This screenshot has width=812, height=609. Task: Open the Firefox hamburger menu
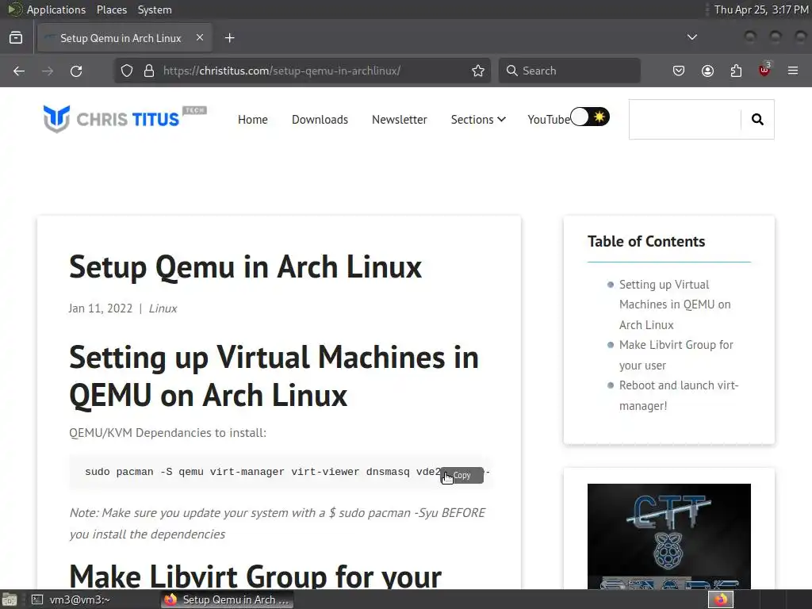(793, 71)
